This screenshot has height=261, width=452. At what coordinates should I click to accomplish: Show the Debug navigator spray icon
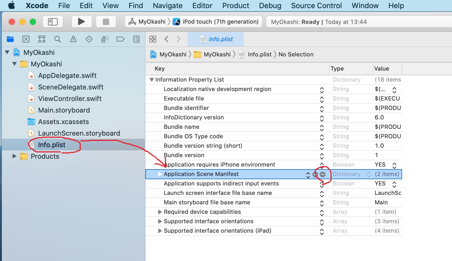pos(105,39)
